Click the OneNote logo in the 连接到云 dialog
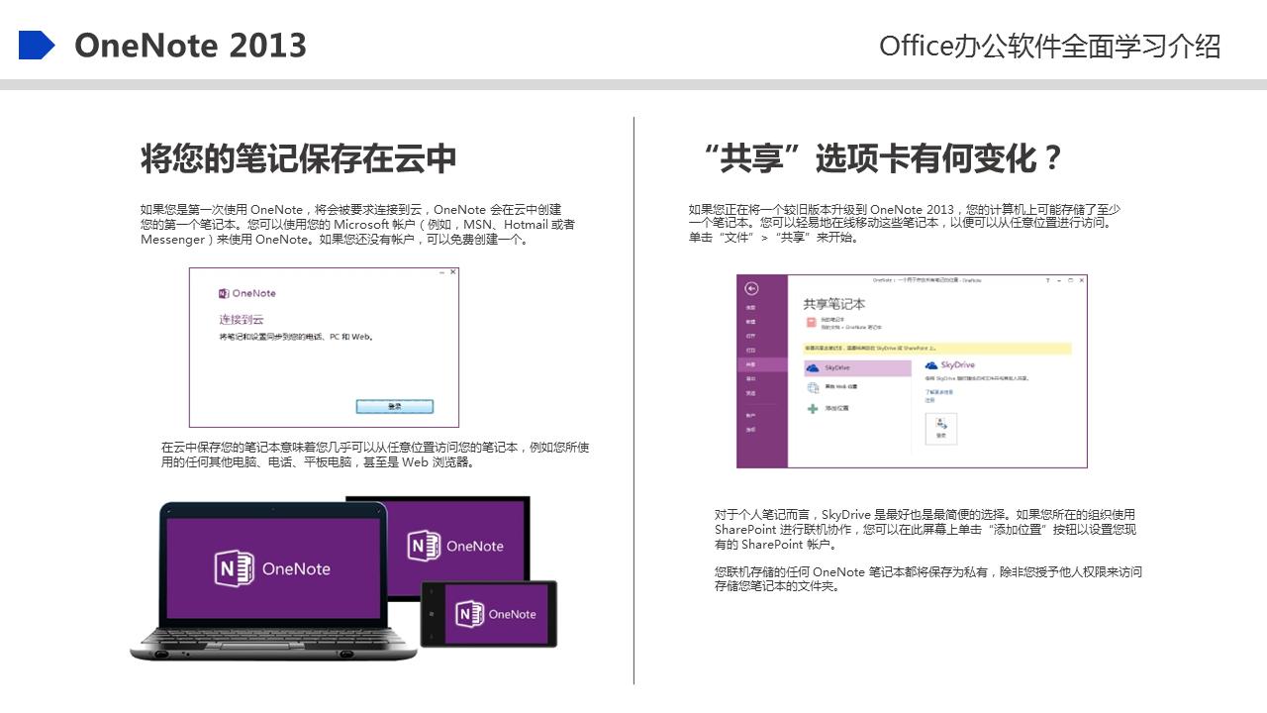The height and width of the screenshot is (713, 1267). 224,293
